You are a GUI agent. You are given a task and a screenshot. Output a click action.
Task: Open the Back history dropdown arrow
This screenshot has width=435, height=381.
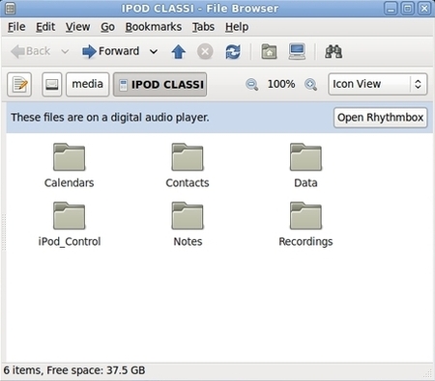click(x=65, y=51)
